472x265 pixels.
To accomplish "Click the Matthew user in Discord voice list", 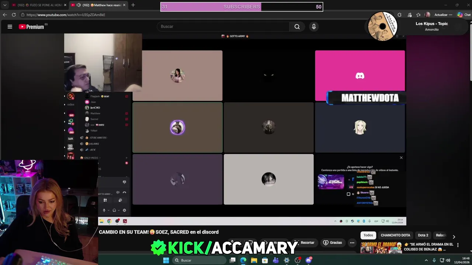I will coord(96,113).
